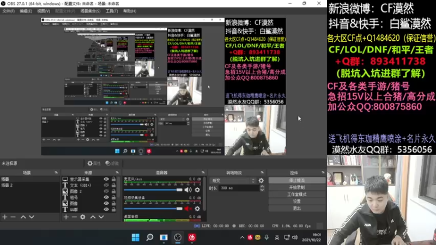The width and height of the screenshot is (436, 245).
Task: Move source up in 来源 list
Action: (x=93, y=217)
